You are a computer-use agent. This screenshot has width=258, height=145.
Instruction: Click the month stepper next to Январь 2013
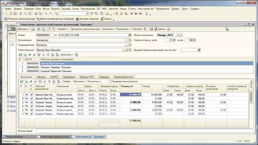(181, 35)
